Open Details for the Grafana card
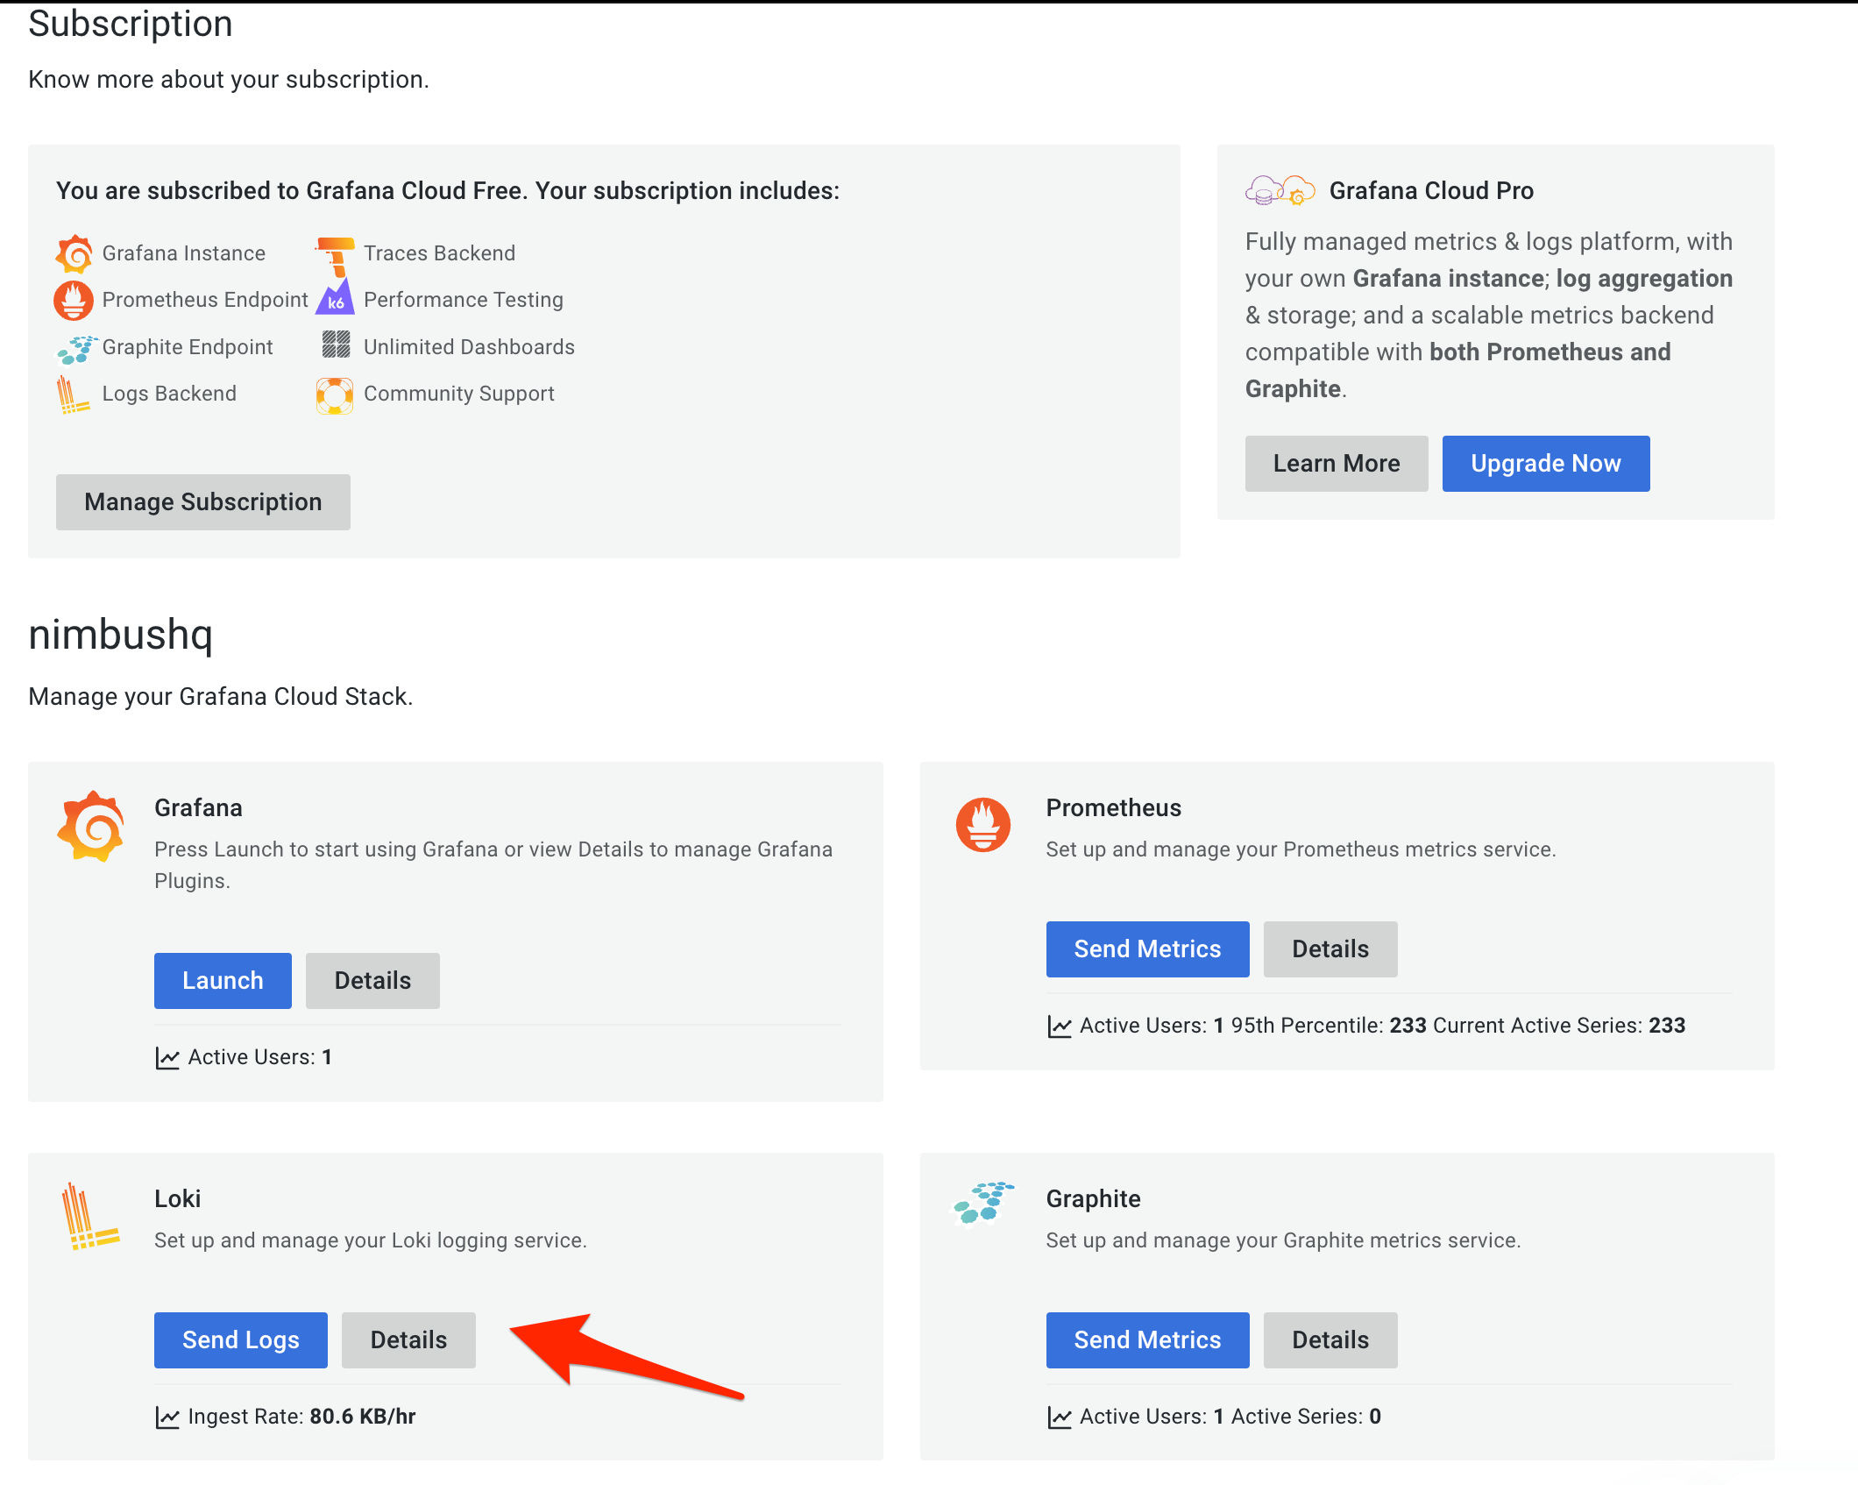Viewport: 1858px width, 1485px height. click(372, 981)
